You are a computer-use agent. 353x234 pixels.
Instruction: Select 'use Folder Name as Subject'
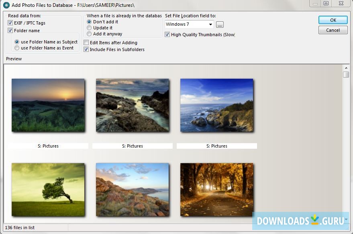[x=16, y=41]
